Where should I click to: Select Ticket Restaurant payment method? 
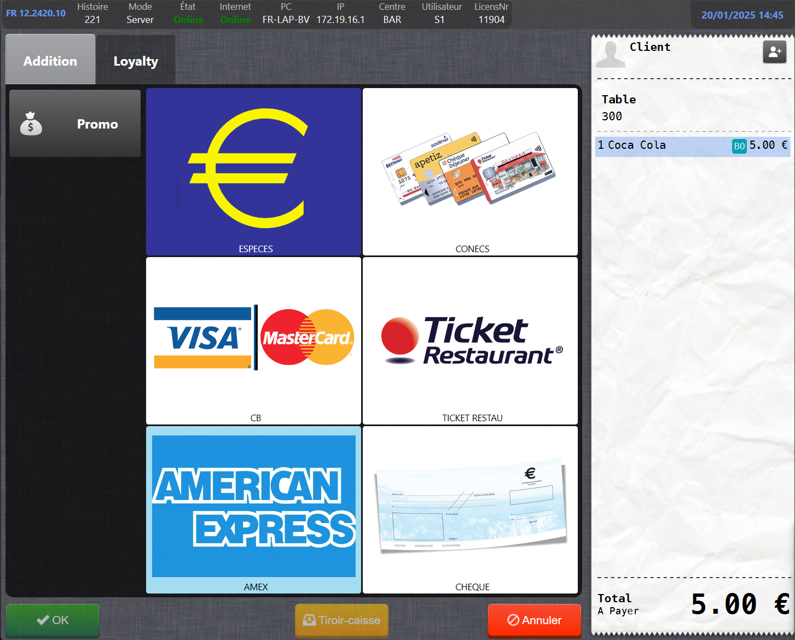pyautogui.click(x=470, y=340)
